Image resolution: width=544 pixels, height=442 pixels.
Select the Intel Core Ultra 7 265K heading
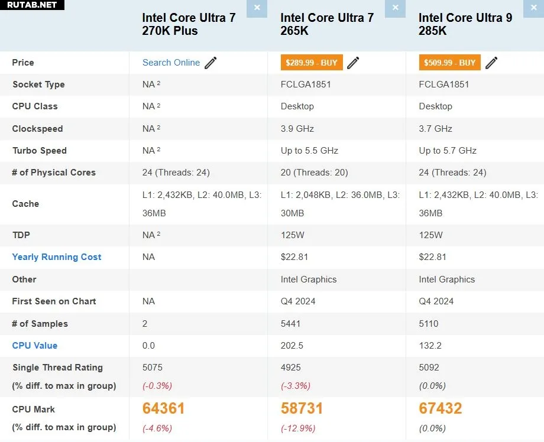pyautogui.click(x=327, y=24)
